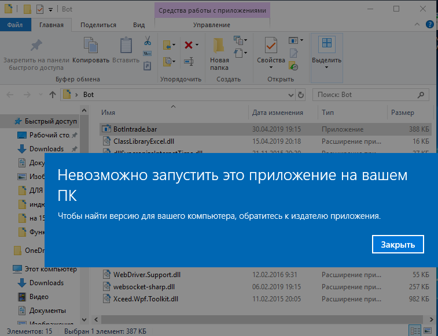Viewport: 438px width, 336px height.
Task: Click the Move to folder icon
Action: (167, 44)
